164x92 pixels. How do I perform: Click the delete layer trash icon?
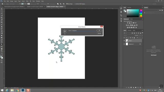click(x=140, y=87)
